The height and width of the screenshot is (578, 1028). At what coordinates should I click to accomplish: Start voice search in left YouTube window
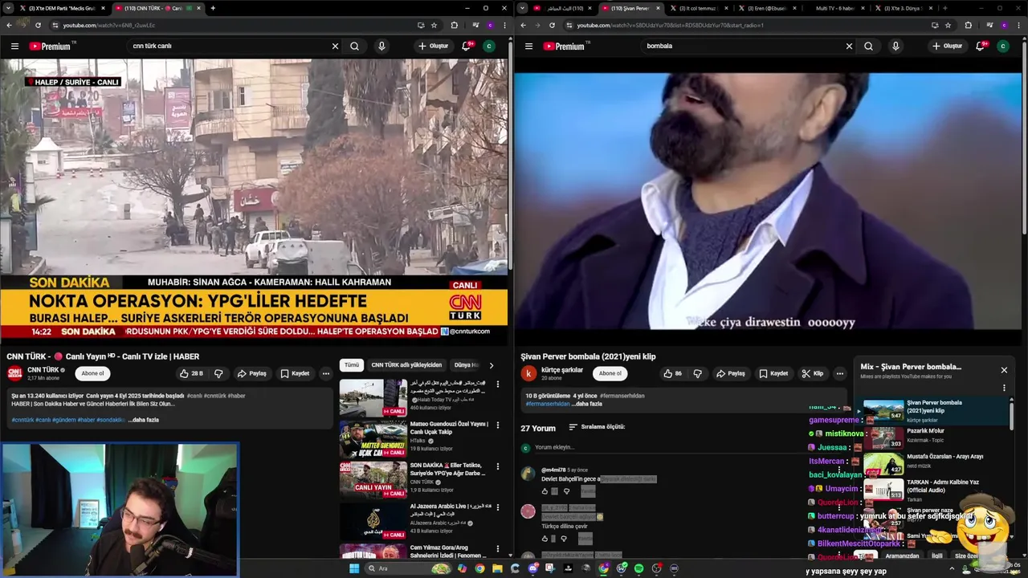[x=381, y=46]
